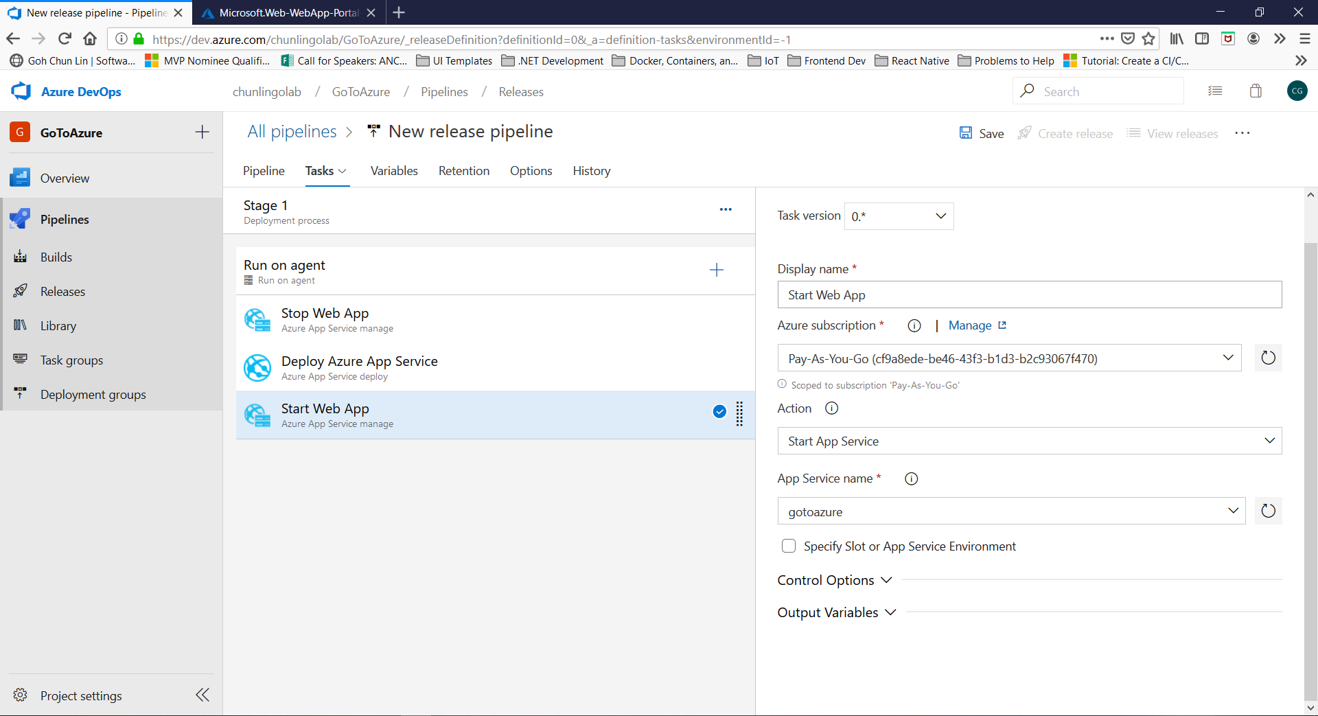Select the Deploy Azure App Service task

[496, 367]
